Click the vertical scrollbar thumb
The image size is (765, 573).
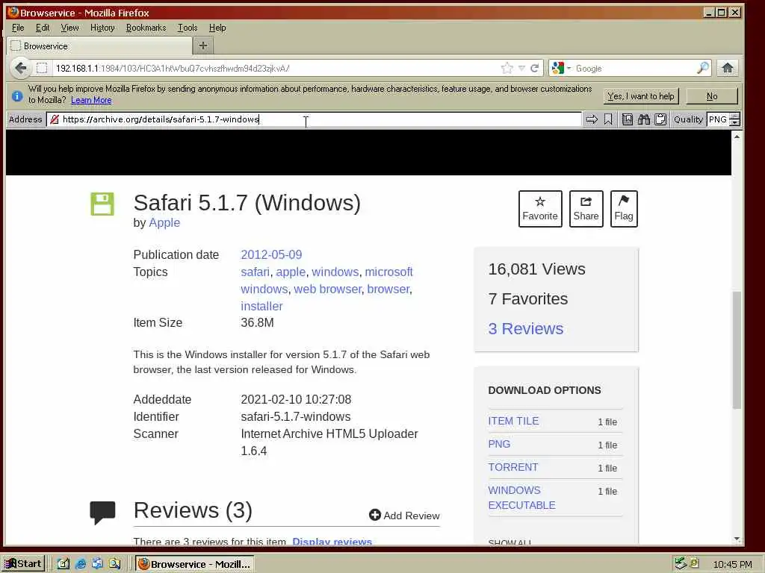[x=737, y=350]
